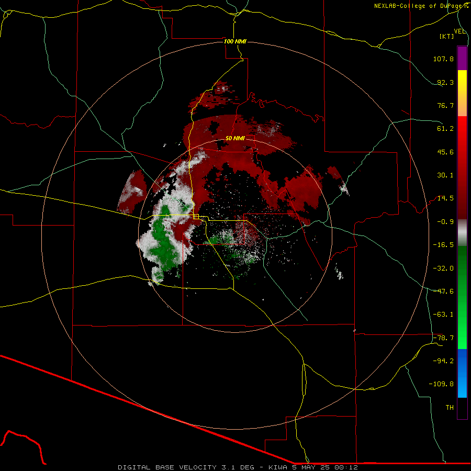Click the -94.2 velocity scale value
This screenshot has width=471, height=471.
(x=443, y=361)
